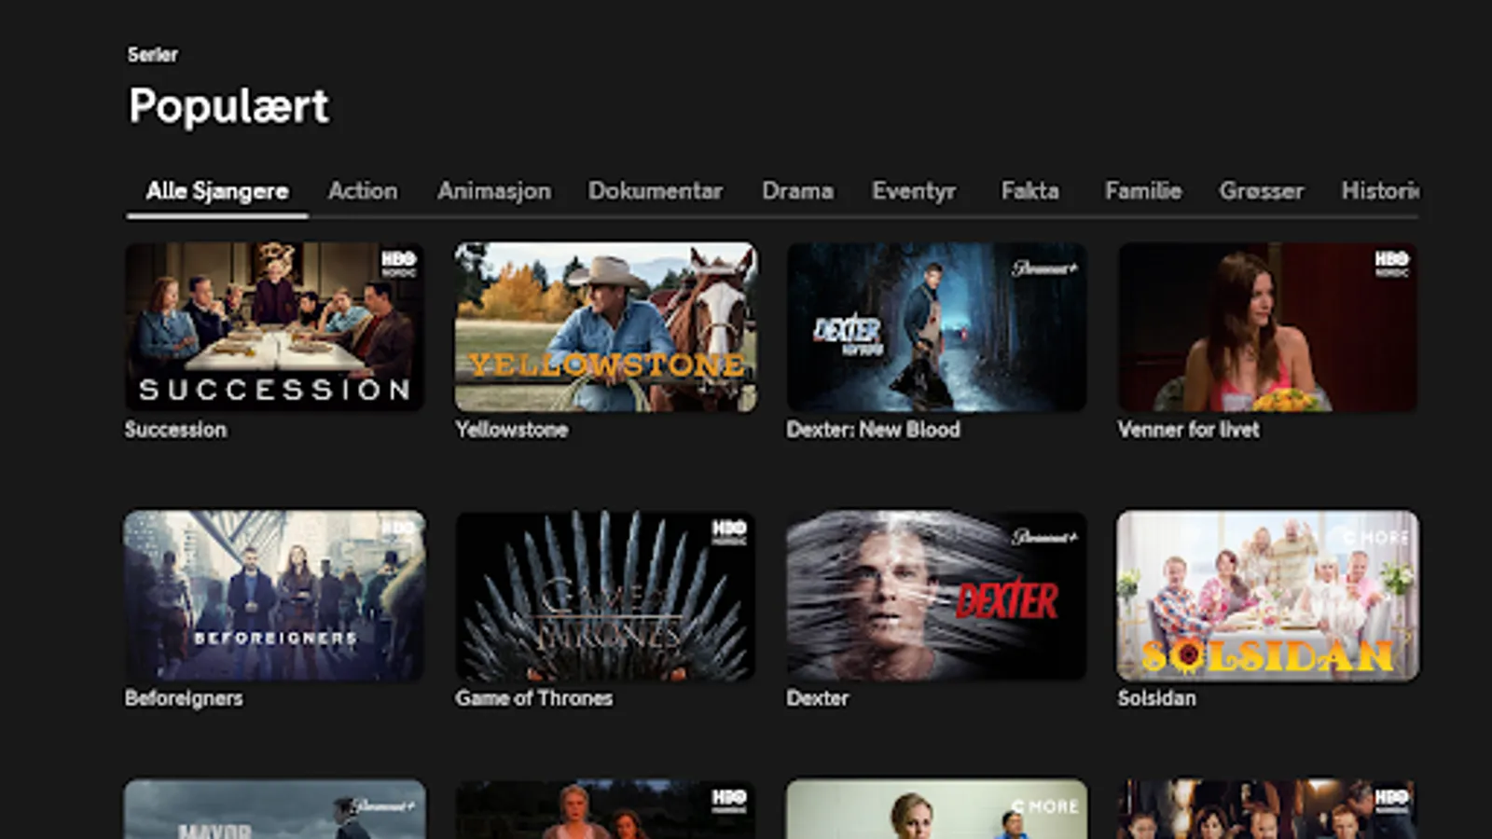Open the Beforeigners poster thumbnail
This screenshot has width=1492, height=839.
[274, 595]
